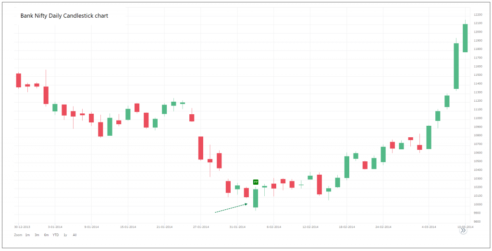Click the 27-01-2014 date axis label
Image resolution: width=492 pixels, height=251 pixels.
click(x=201, y=227)
